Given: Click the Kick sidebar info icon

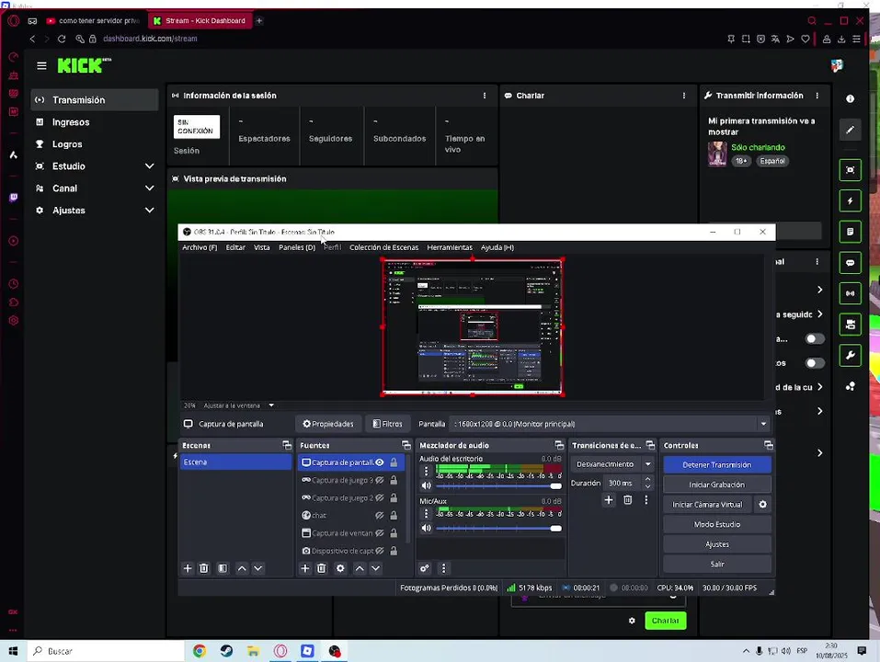Looking at the screenshot, I should tap(851, 98).
